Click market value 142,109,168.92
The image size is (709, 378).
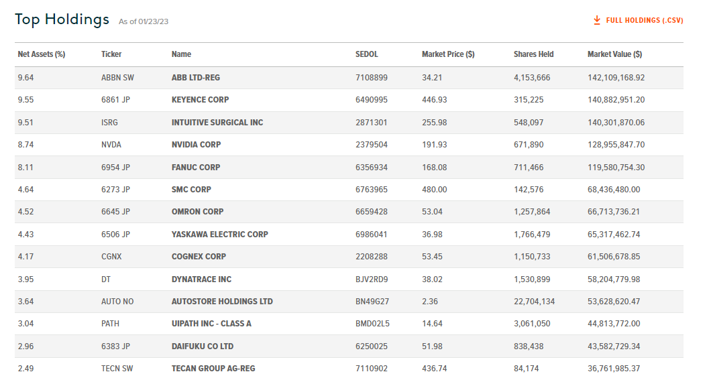pyautogui.click(x=616, y=78)
